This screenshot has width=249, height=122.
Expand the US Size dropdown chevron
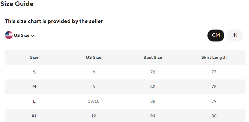point(33,36)
